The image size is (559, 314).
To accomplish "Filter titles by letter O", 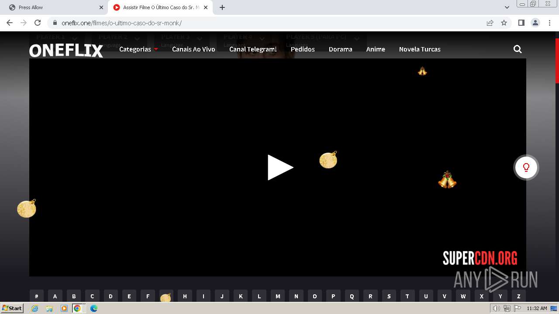I will (x=315, y=296).
